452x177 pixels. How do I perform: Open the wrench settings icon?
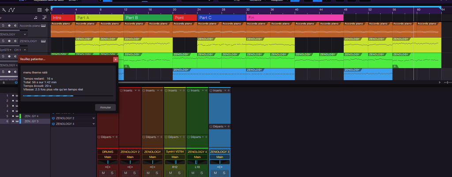click(x=4, y=10)
